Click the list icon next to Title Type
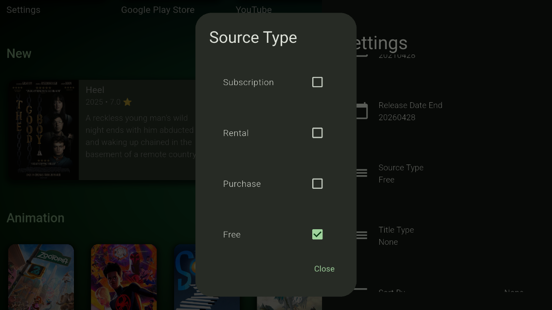Screen dimensions: 552x310 coord(361,235)
